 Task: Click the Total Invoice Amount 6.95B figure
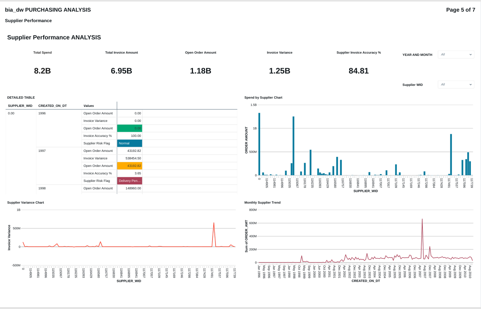pyautogui.click(x=121, y=71)
